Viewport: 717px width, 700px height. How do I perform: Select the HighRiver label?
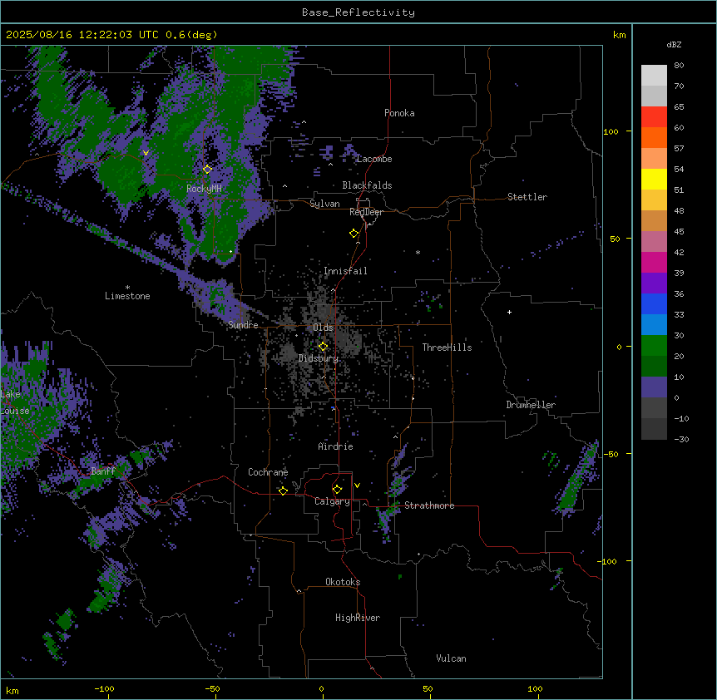tap(358, 618)
